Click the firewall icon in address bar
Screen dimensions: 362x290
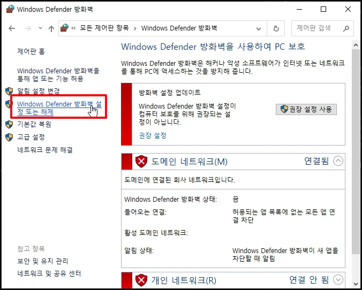[65, 28]
